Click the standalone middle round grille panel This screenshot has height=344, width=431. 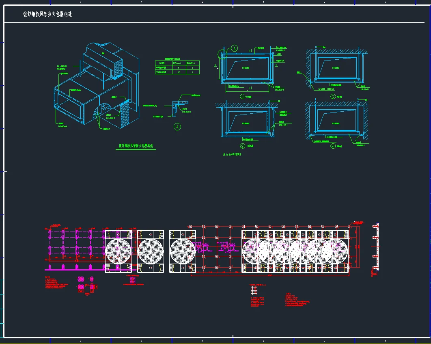[x=150, y=251]
